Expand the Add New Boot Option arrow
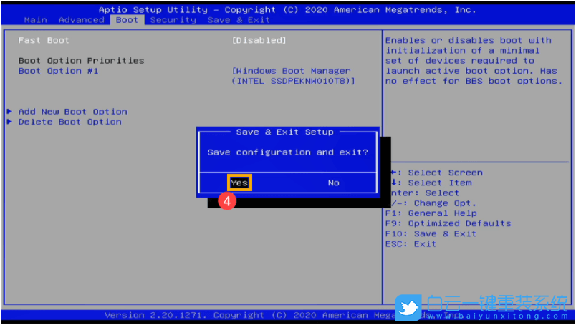This screenshot has width=576, height=325. [10, 112]
